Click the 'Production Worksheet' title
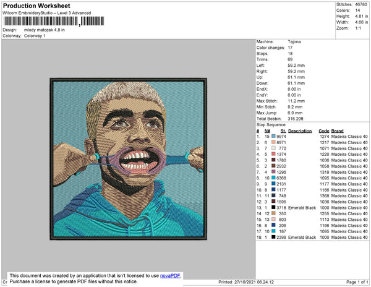371x287 pixels. tap(36, 6)
